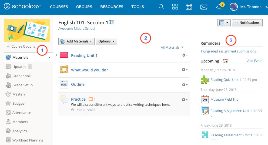The width and height of the screenshot is (268, 145).
Task: Open the Options dropdown
Action: pyautogui.click(x=106, y=41)
